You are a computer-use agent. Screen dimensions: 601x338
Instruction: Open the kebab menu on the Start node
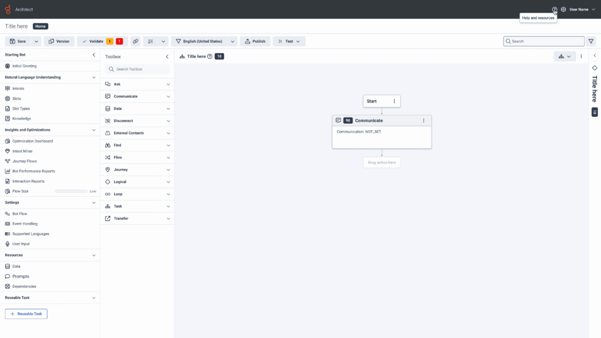tap(394, 101)
